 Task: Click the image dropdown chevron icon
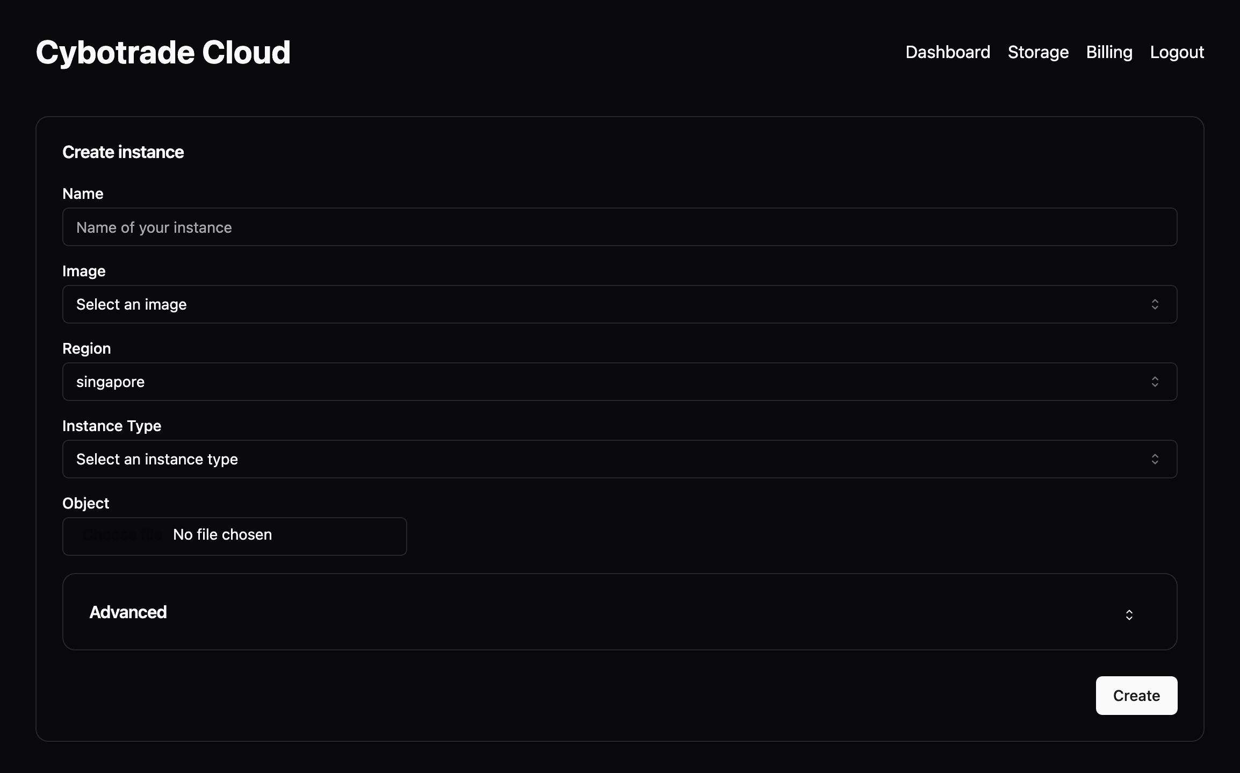pyautogui.click(x=1155, y=304)
